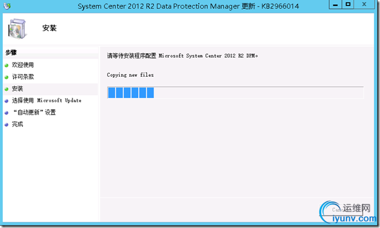Click the Copying new files status text

(130, 75)
